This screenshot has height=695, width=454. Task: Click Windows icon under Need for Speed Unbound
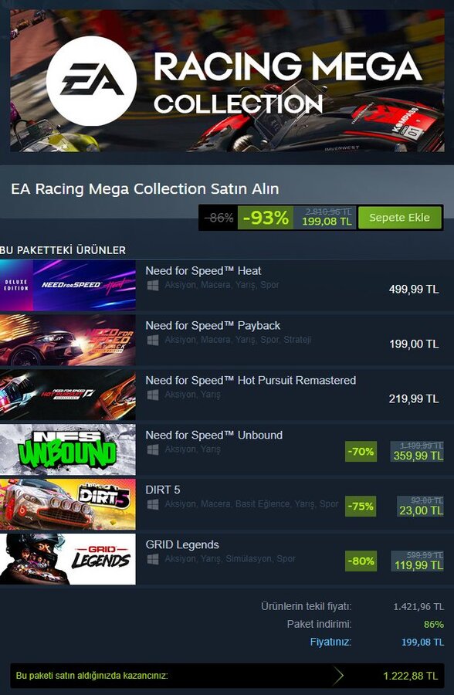click(x=153, y=449)
